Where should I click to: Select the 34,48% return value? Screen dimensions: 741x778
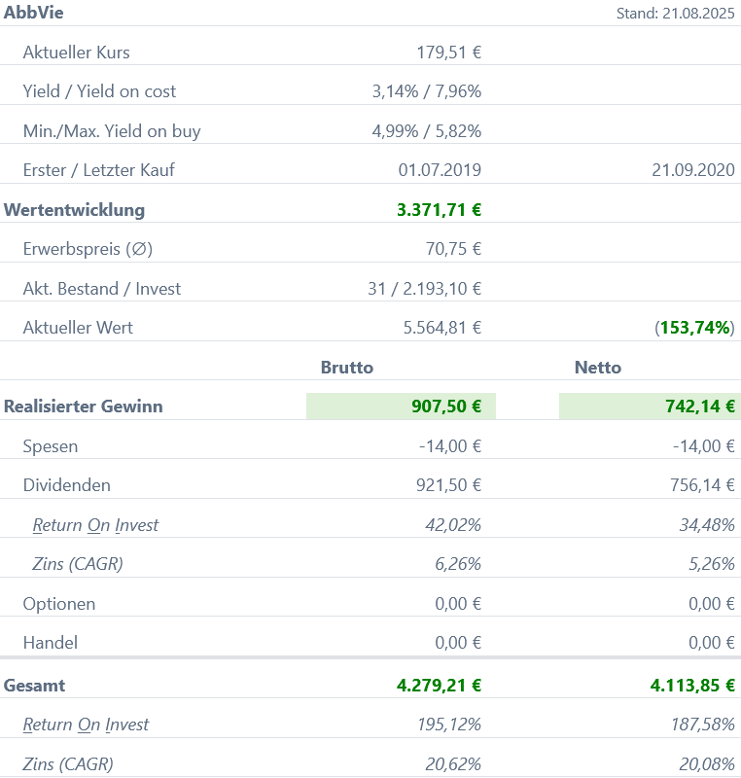pos(707,524)
